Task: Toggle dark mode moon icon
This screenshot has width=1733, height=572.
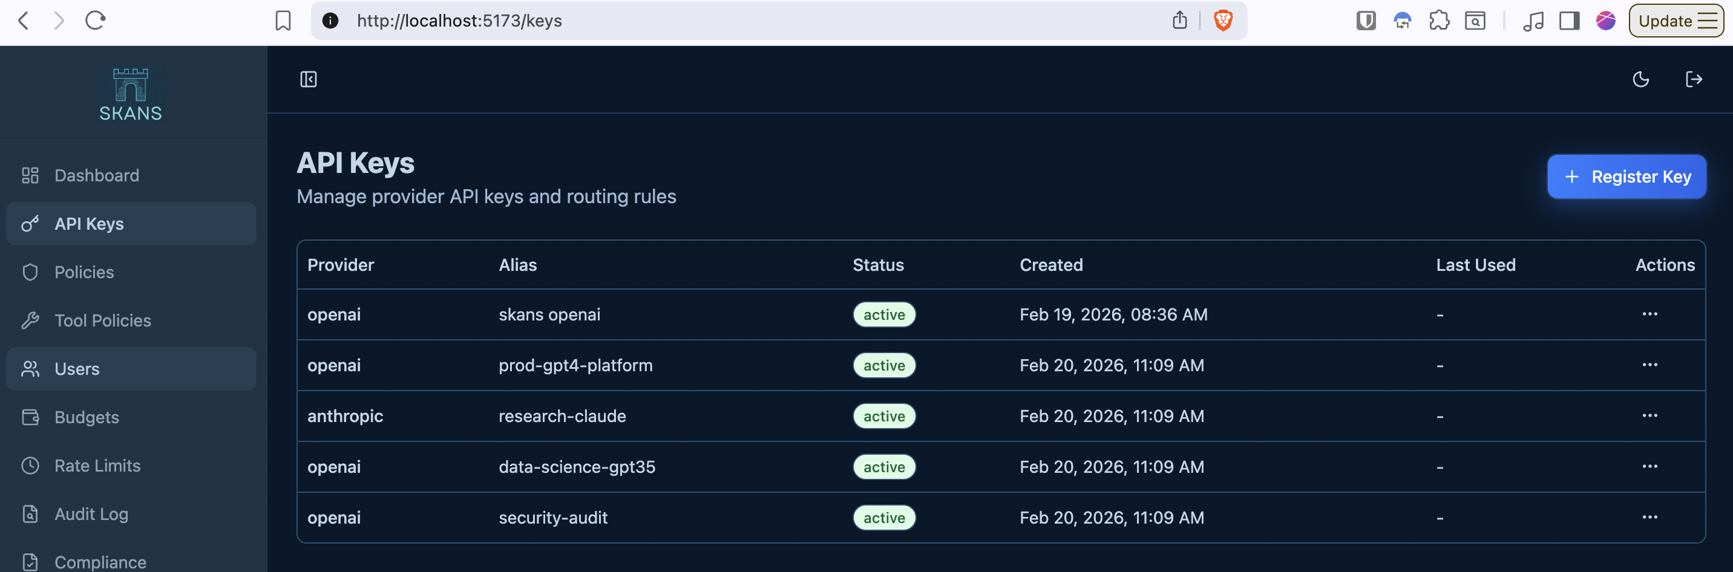Action: coord(1641,79)
